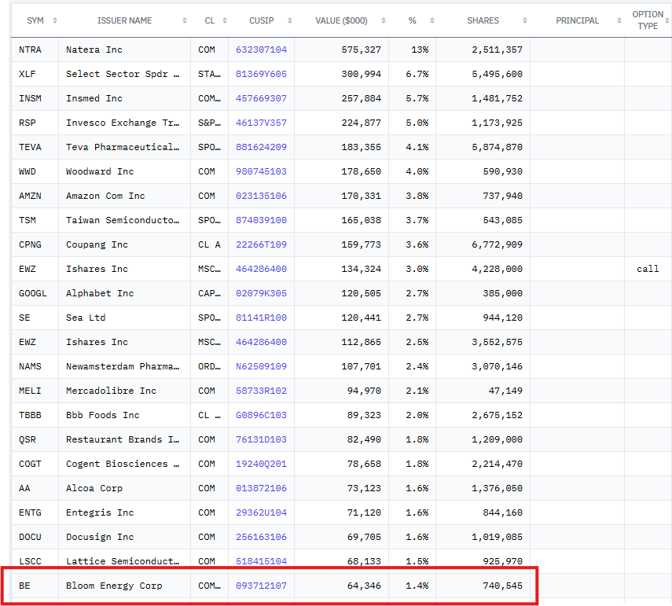Screen dimensions: 672x606
Task: Click the Docusign Inc issuer name
Action: [100, 537]
